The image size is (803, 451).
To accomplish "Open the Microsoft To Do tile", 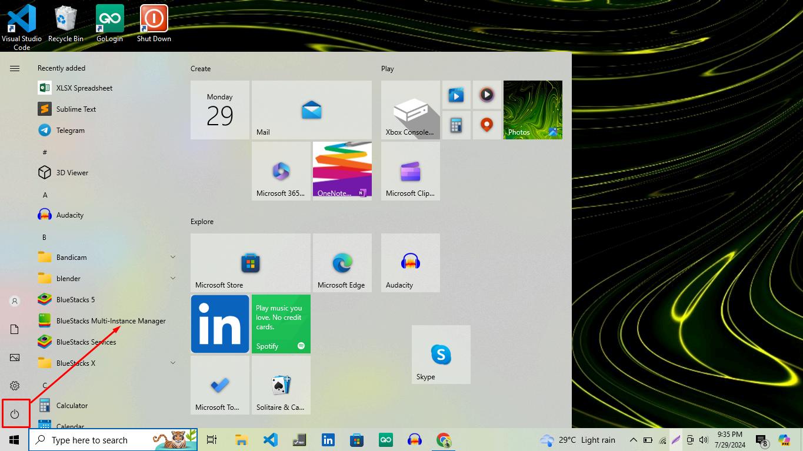I will coord(220,385).
